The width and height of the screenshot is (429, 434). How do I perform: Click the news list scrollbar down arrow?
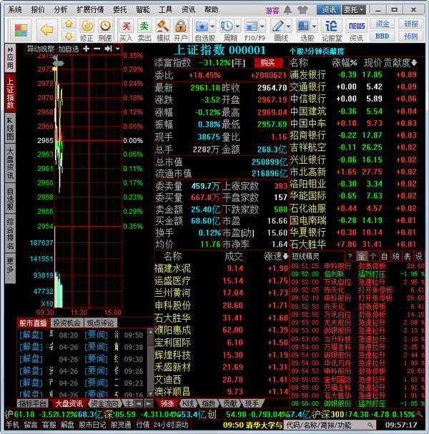[150, 393]
